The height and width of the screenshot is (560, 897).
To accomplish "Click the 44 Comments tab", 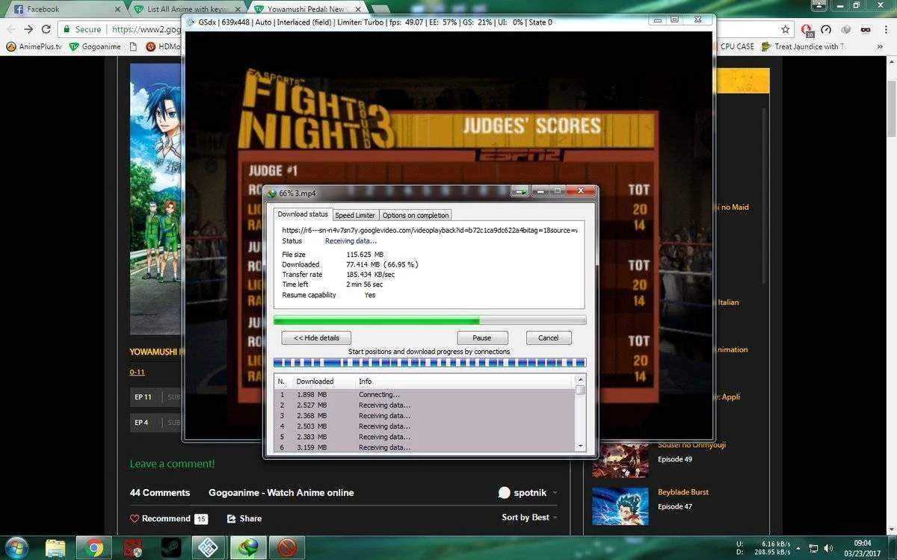I will [160, 493].
